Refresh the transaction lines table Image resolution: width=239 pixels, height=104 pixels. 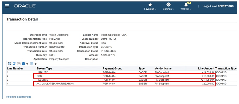tap(14, 64)
